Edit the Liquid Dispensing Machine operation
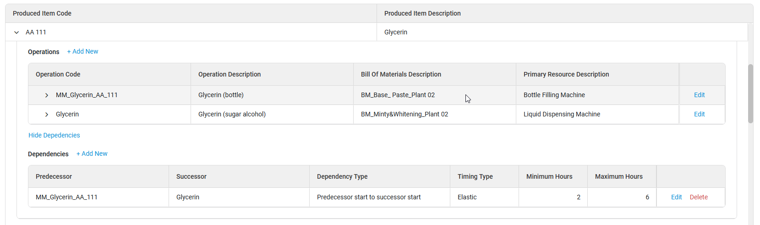760x225 pixels. point(699,115)
